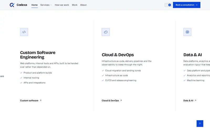The width and height of the screenshot is (210, 131).
Task: Select the Internal tooling list item
Action: [x=31, y=78]
